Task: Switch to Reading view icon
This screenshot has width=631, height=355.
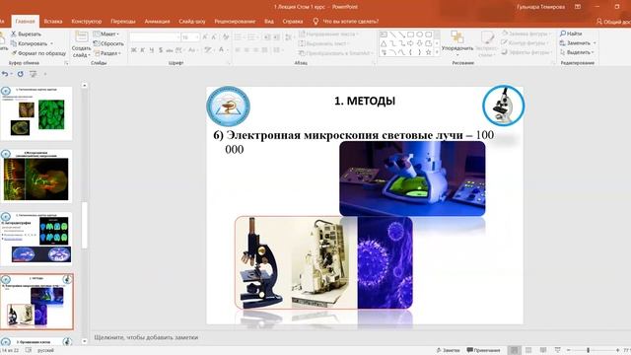Action: coord(543,350)
